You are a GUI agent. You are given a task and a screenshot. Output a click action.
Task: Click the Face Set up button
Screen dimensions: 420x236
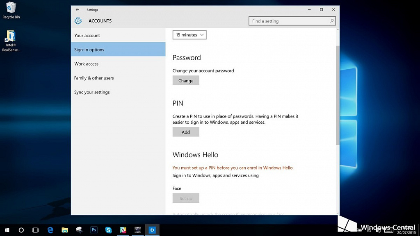(x=186, y=198)
